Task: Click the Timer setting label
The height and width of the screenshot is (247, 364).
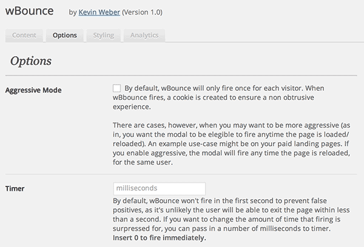Action: coord(15,189)
